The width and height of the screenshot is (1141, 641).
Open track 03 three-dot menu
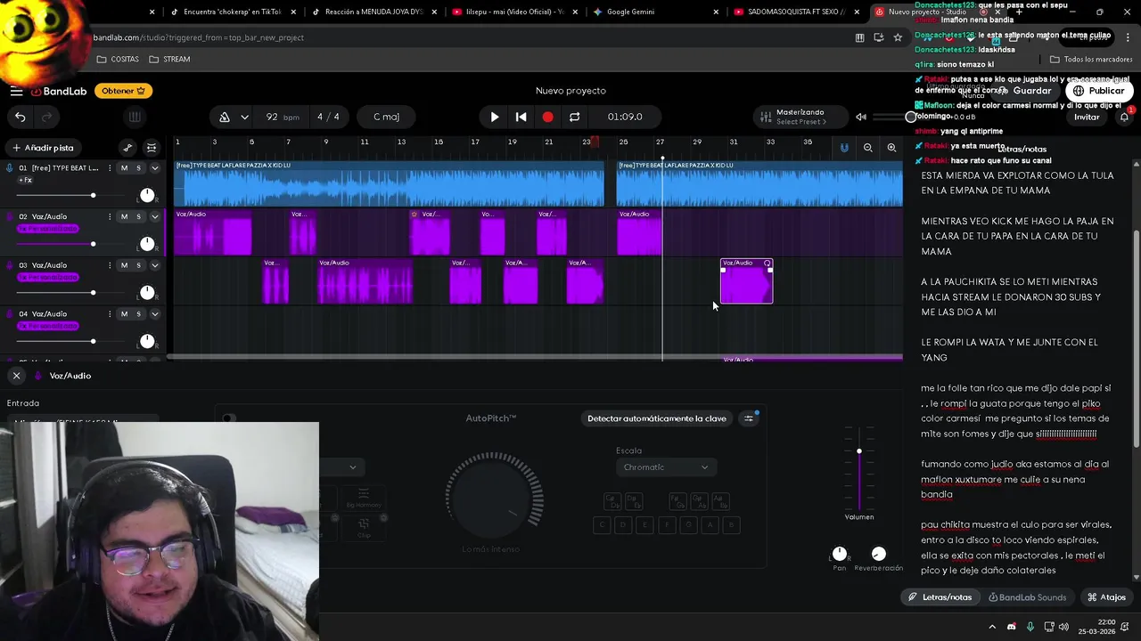(x=110, y=265)
